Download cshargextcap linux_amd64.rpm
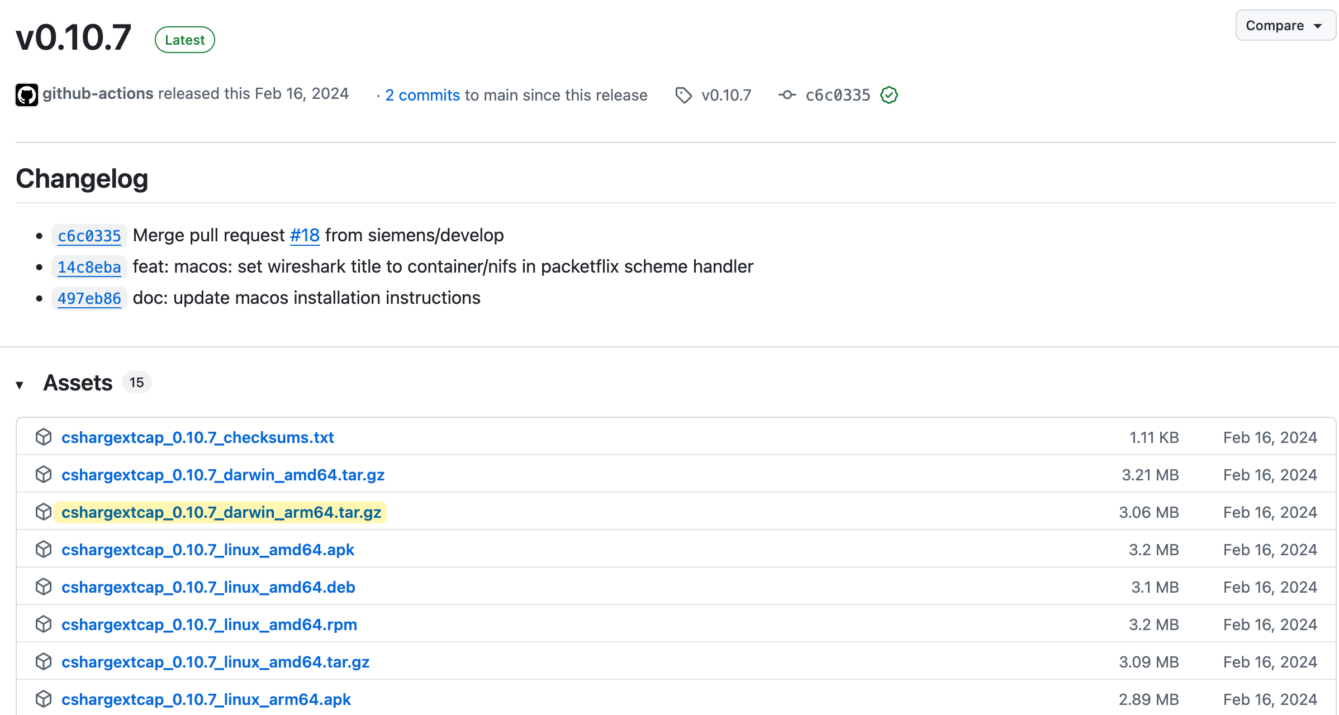The width and height of the screenshot is (1339, 715). [209, 625]
